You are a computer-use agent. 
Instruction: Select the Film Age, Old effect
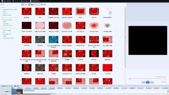pos(80,25)
